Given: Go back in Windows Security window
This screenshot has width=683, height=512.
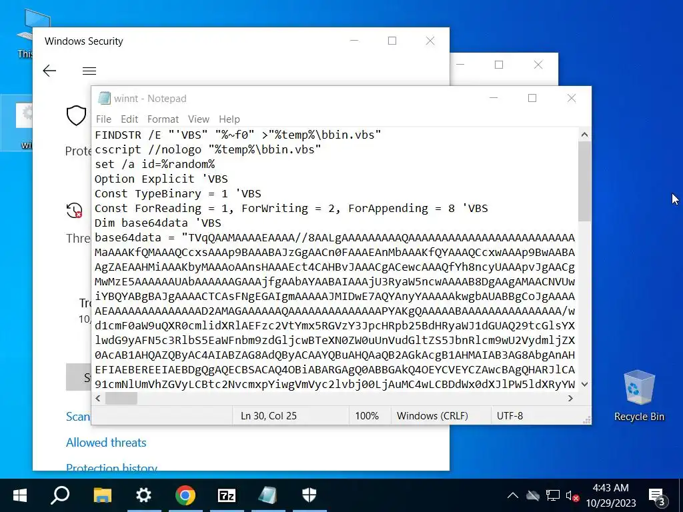Looking at the screenshot, I should click(49, 71).
